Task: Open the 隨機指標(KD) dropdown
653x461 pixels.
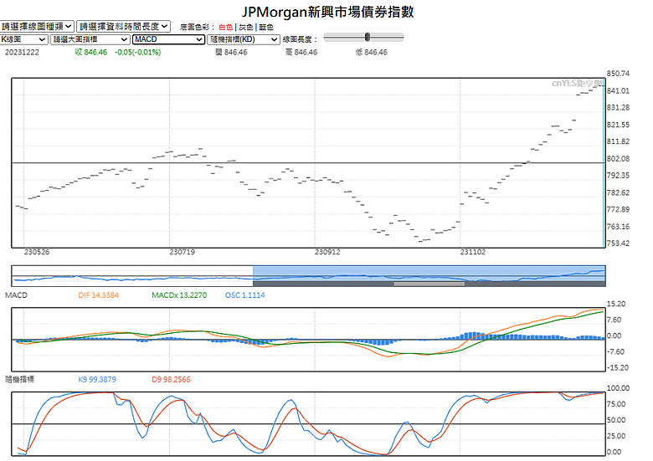Action: (244, 39)
